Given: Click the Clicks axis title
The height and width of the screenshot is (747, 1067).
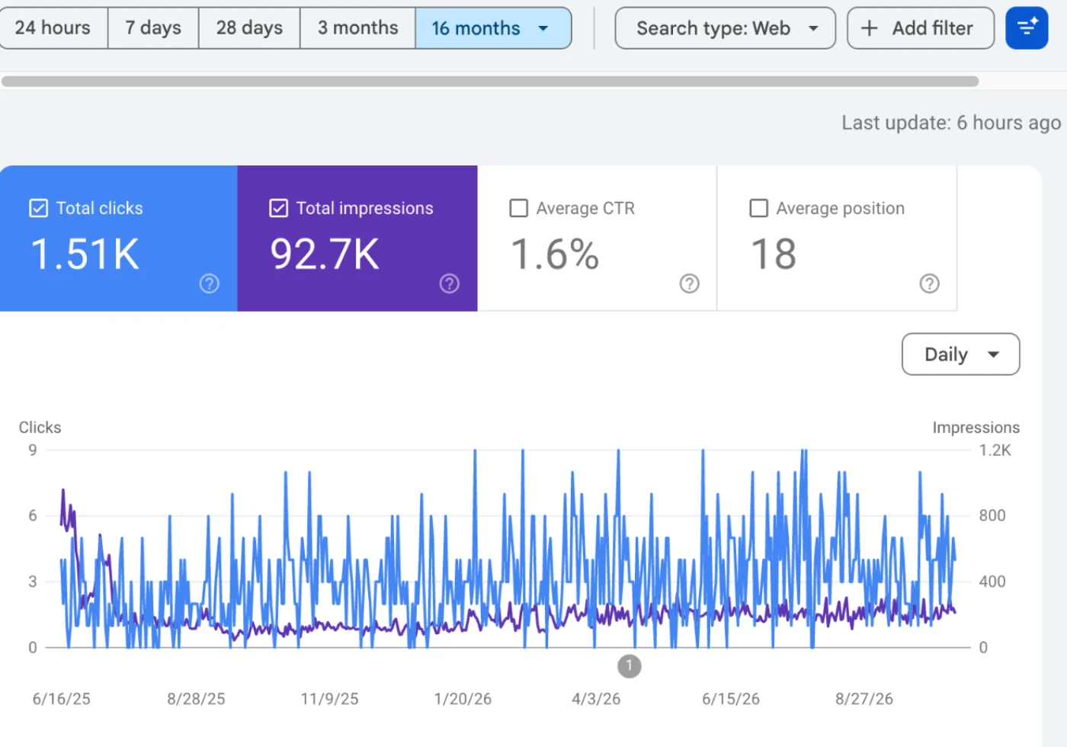Looking at the screenshot, I should point(40,428).
